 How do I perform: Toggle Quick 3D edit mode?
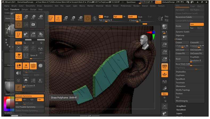point(26,65)
